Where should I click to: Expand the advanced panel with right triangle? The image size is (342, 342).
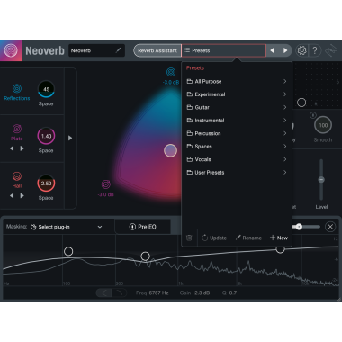pos(70,138)
